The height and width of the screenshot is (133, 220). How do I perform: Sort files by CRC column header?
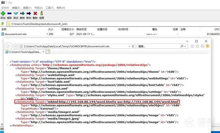(x=217, y=29)
